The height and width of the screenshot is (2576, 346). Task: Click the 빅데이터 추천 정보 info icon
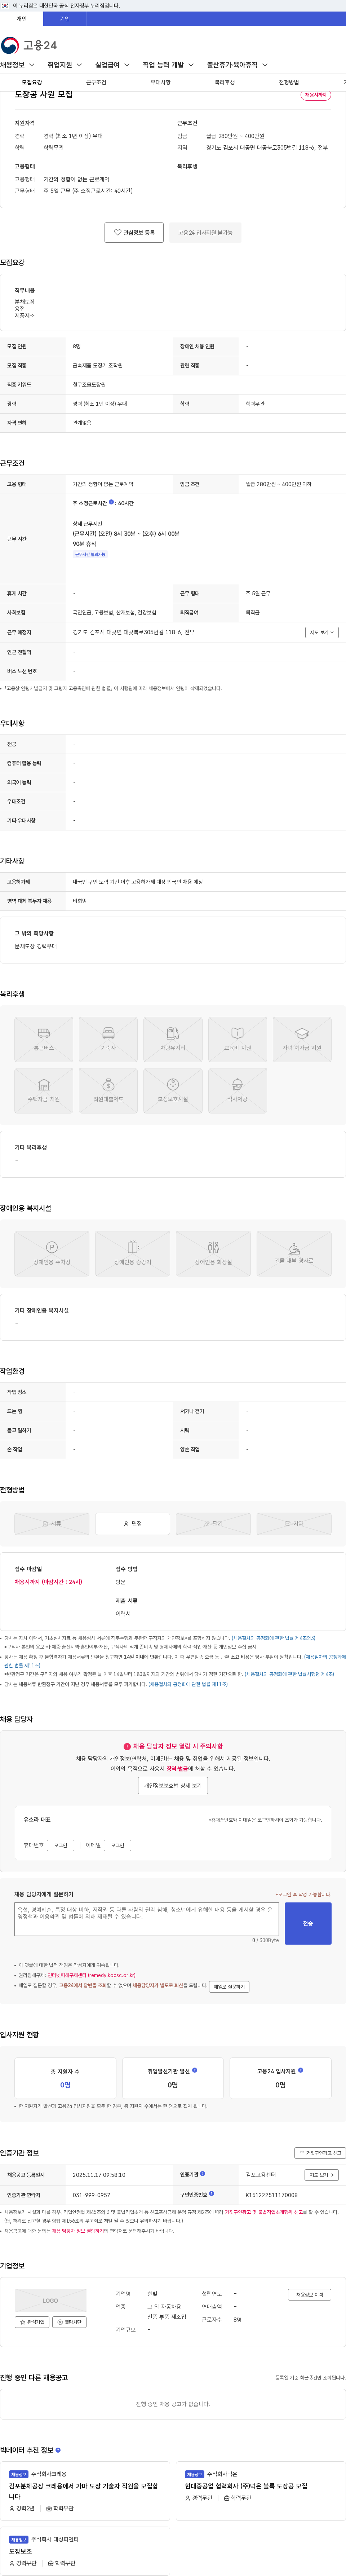pos(58,2450)
